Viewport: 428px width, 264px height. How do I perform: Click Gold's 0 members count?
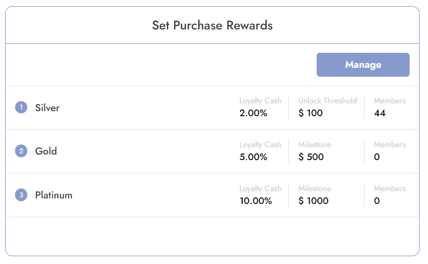coord(377,157)
